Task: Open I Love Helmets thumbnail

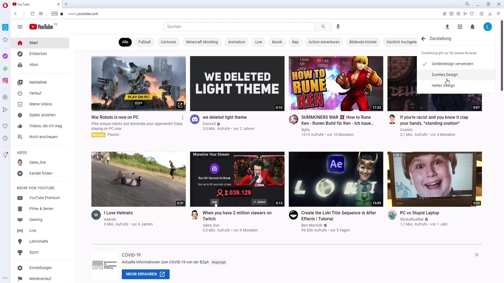Action: 139,179
